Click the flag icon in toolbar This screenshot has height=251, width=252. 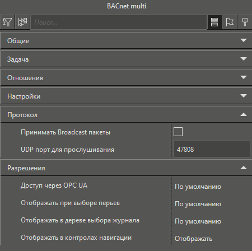pos(230,22)
